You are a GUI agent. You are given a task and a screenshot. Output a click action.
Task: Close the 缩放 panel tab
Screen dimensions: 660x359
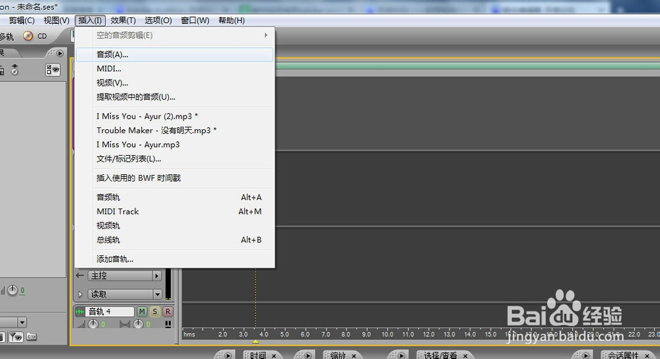point(354,356)
